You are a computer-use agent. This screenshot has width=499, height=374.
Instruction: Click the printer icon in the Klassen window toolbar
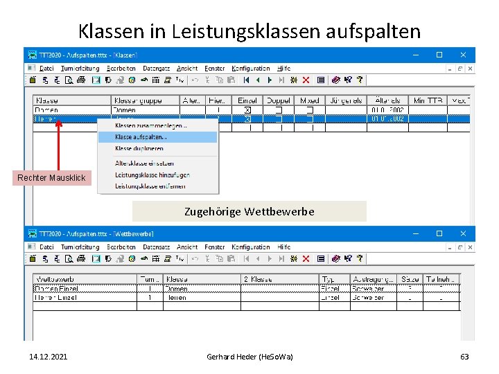tap(81, 80)
